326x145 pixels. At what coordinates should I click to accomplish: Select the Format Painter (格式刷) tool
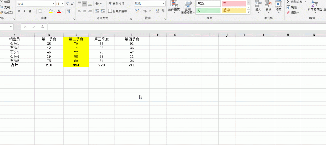coord(6,13)
